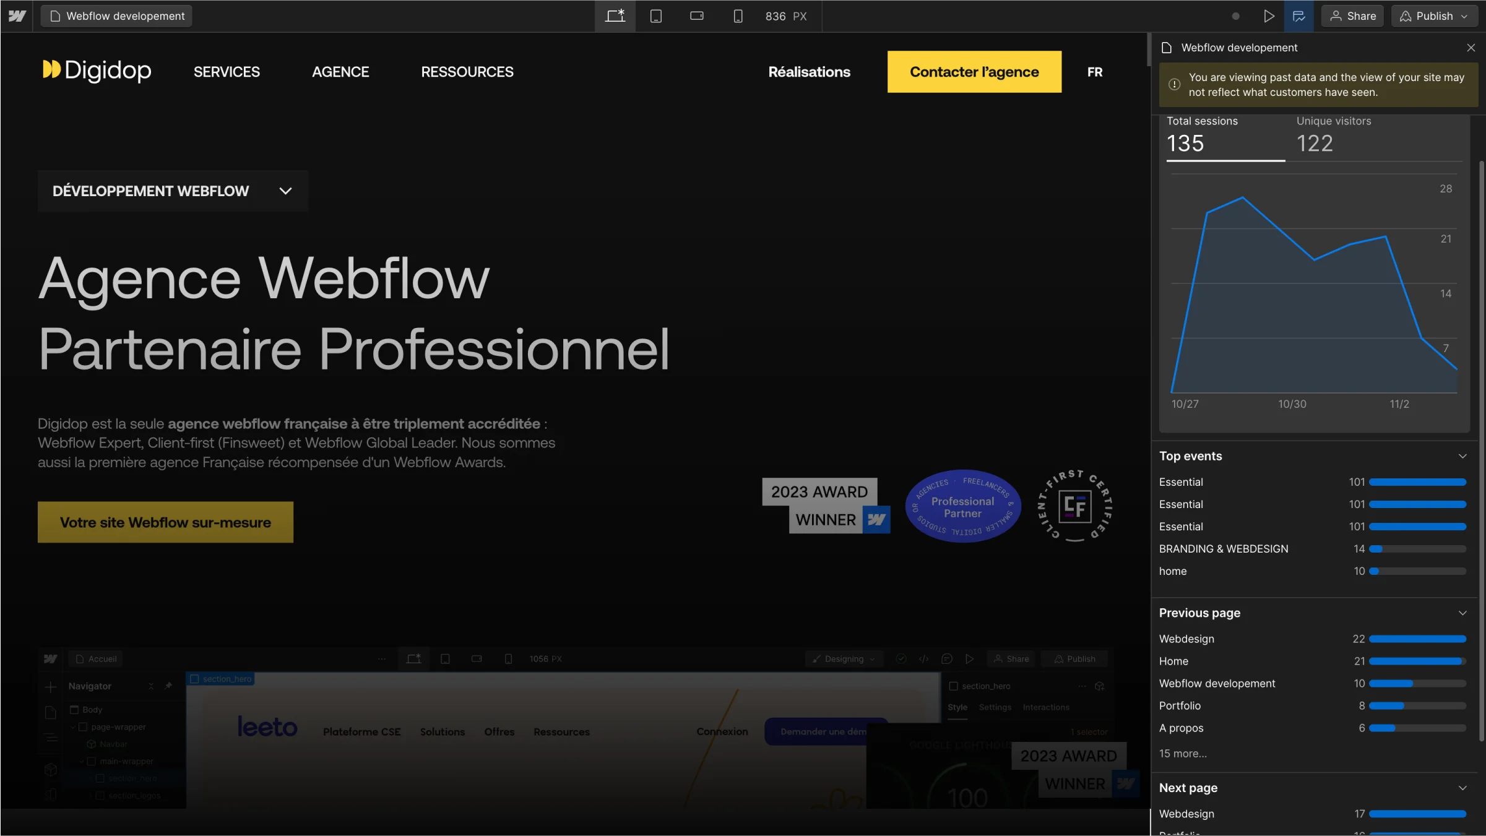Expand the DÉVELOPPEMENT WEBFLOW dropdown
This screenshot has height=836, width=1486.
click(x=173, y=191)
